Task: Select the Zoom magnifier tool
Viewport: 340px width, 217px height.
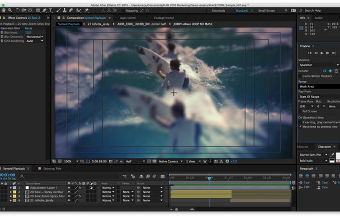Action: pyautogui.click(x=10, y=10)
